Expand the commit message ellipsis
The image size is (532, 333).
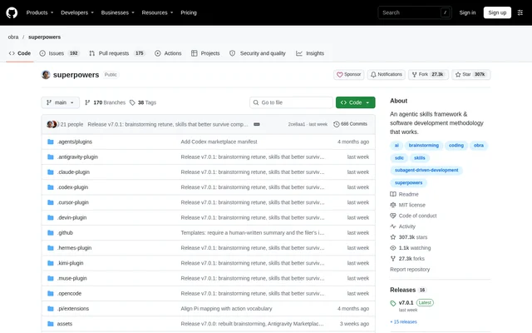click(x=257, y=124)
